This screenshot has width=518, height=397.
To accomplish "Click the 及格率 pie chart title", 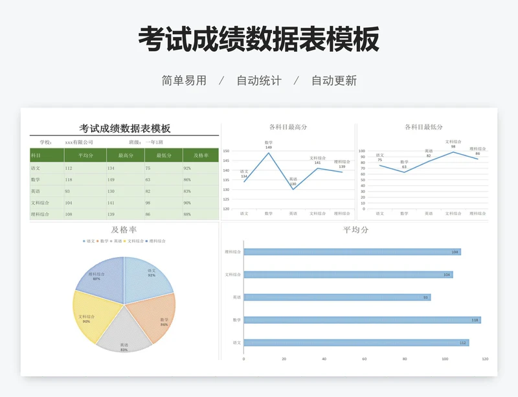I will click(x=124, y=230).
